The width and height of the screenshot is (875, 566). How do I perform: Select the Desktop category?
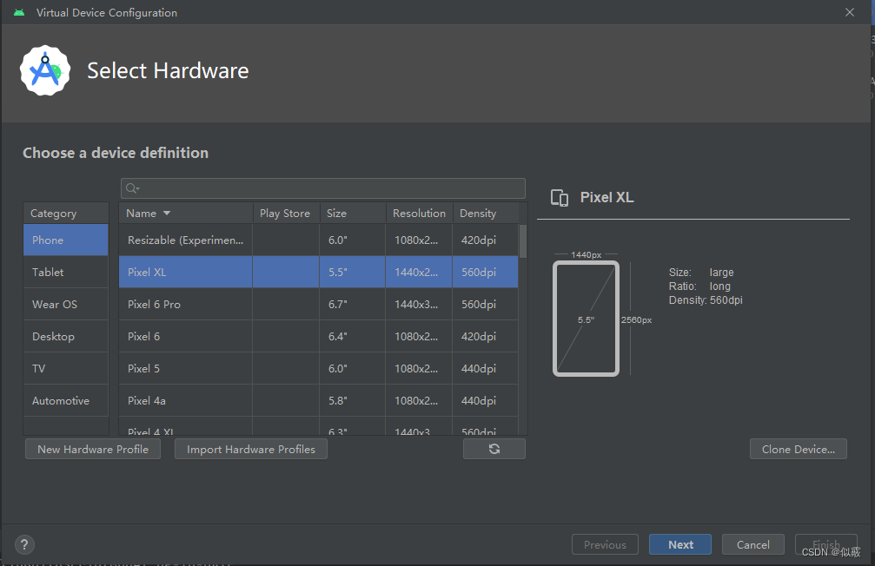(66, 336)
